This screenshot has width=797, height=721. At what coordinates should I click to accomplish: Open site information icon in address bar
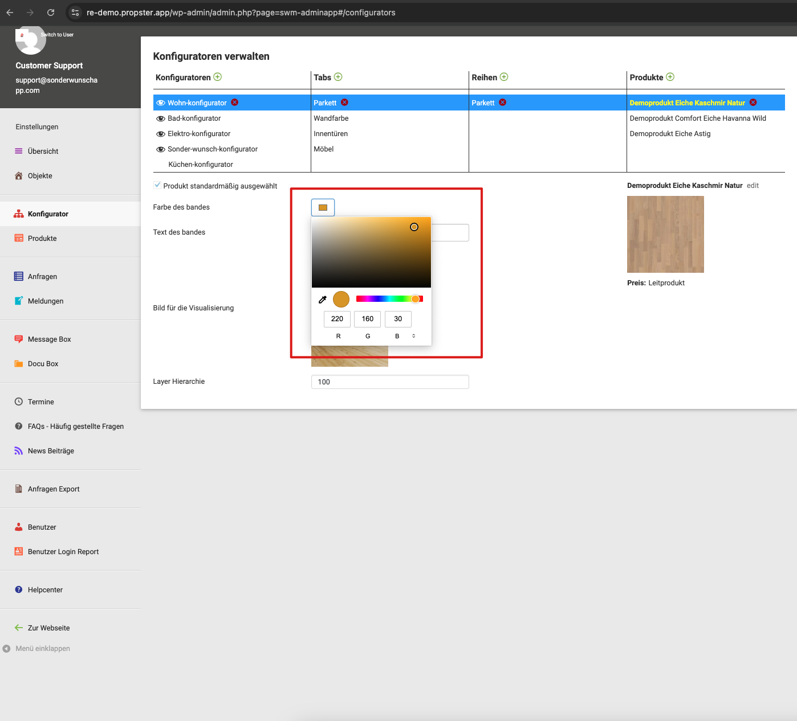click(x=75, y=13)
